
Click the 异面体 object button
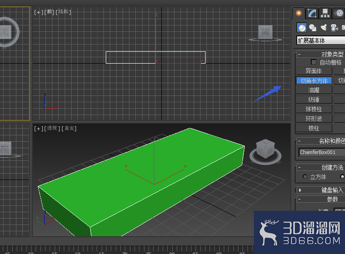[314, 71]
